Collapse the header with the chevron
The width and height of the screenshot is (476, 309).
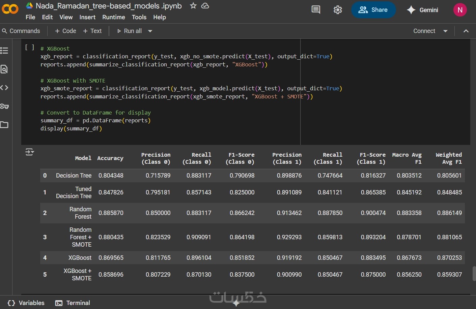[466, 31]
